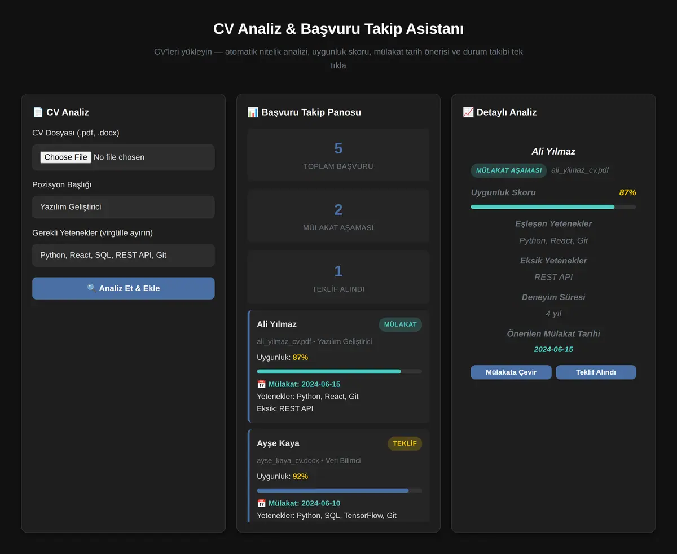Click the chart icon beside Detaylı Analiz
This screenshot has width=677, height=554.
[468, 112]
